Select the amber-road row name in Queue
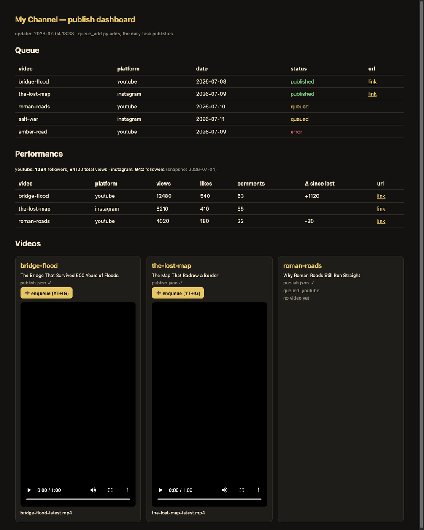Screen dimensions: 424x530 [x=33, y=132]
